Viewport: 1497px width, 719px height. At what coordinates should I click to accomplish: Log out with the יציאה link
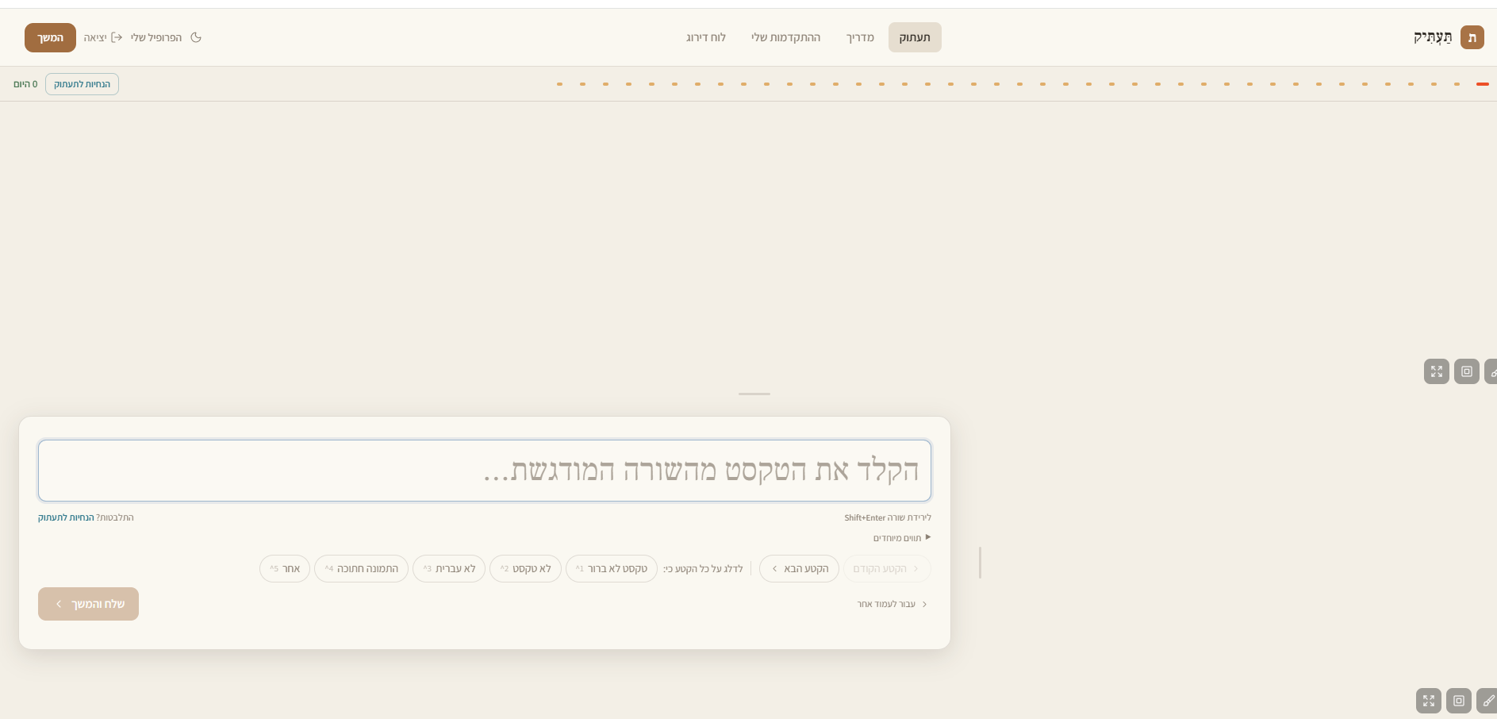click(103, 37)
